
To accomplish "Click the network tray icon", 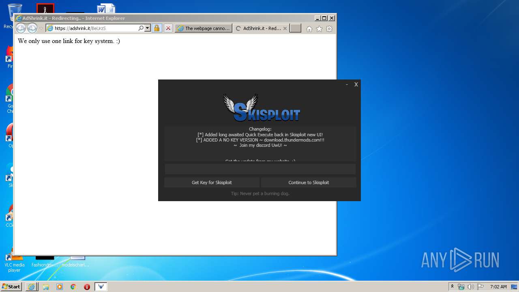I will coord(461,287).
